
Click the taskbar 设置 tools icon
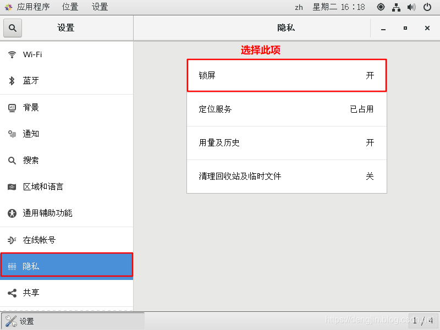click(11, 321)
